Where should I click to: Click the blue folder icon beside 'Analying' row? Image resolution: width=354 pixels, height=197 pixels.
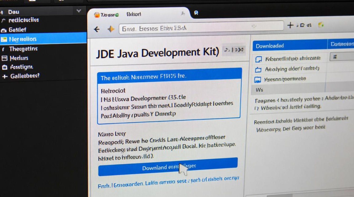(258, 69)
